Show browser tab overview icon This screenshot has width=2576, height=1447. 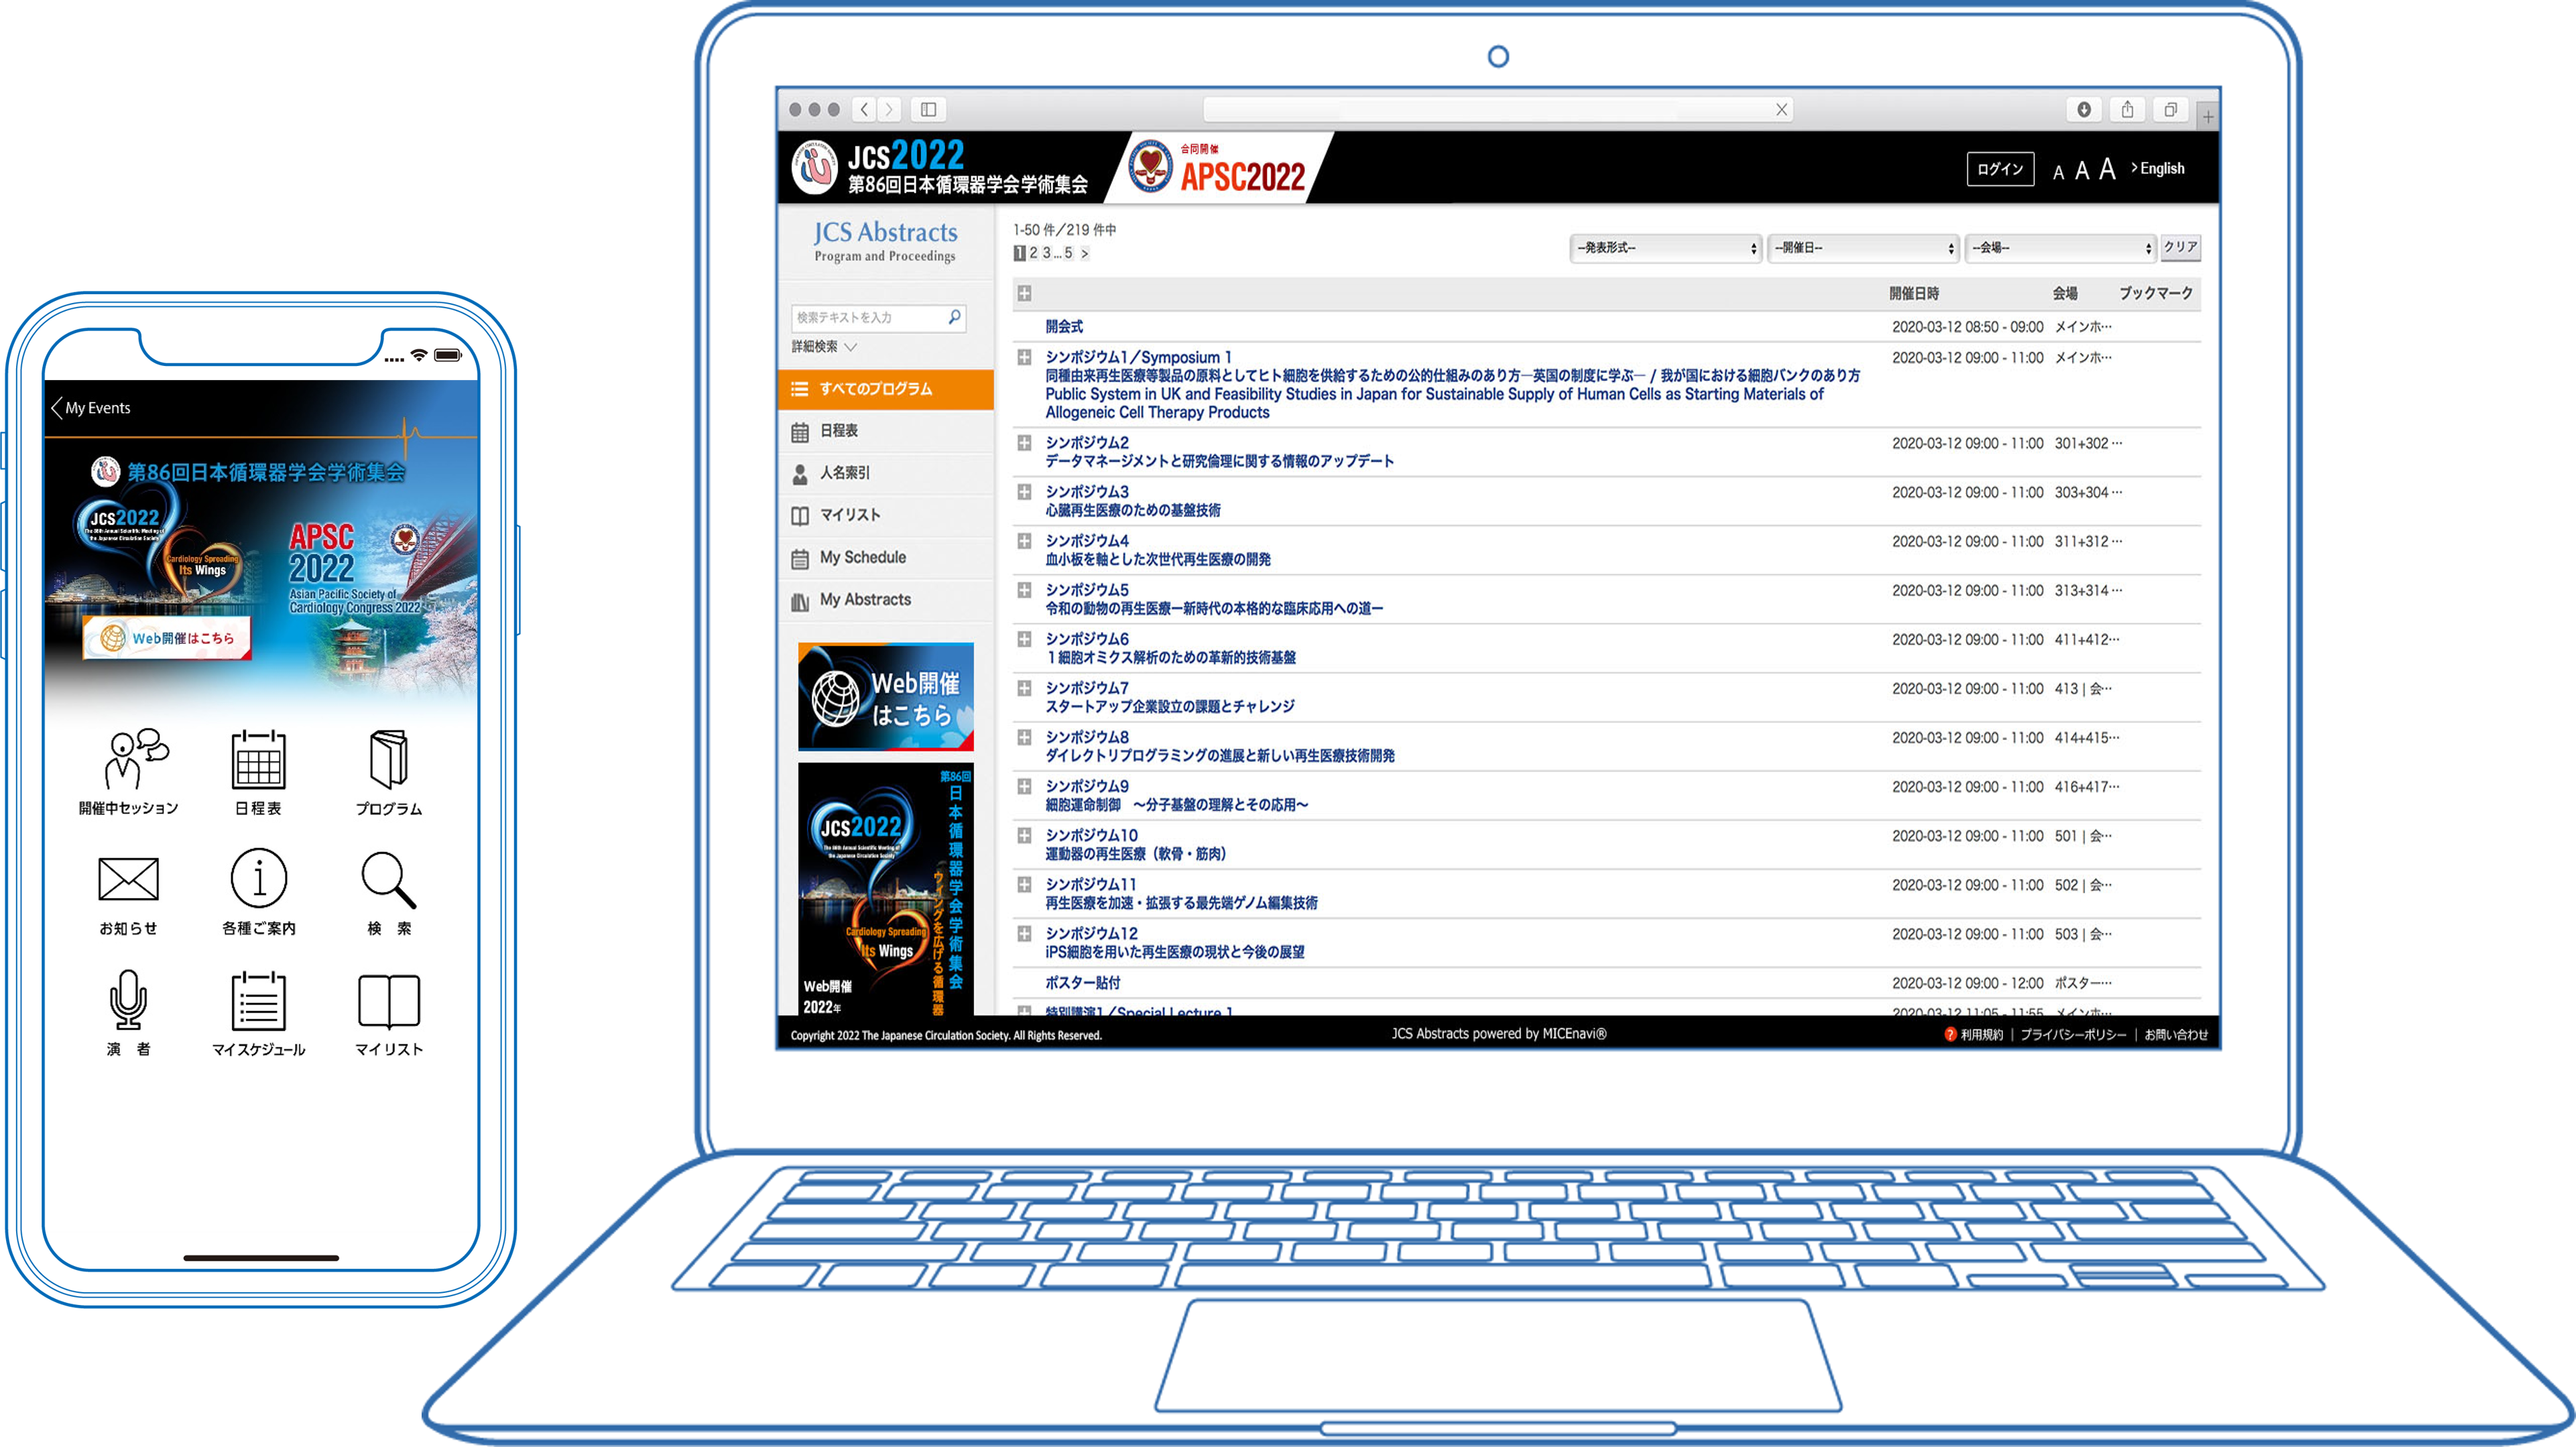(x=2170, y=109)
